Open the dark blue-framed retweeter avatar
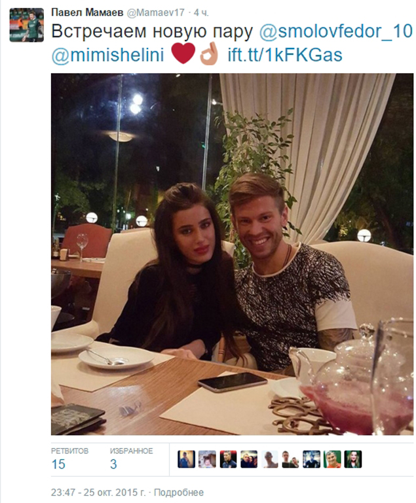 point(311,459)
